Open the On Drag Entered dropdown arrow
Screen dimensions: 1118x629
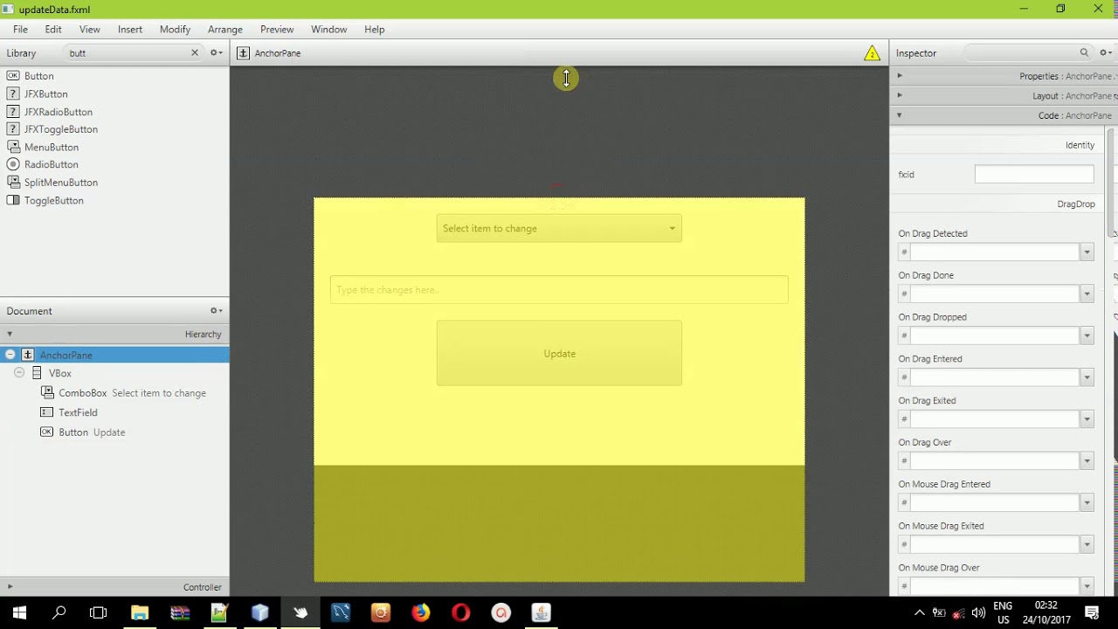[x=1087, y=377]
